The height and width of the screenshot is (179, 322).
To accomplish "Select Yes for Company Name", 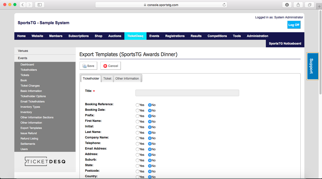I will pos(137,138).
